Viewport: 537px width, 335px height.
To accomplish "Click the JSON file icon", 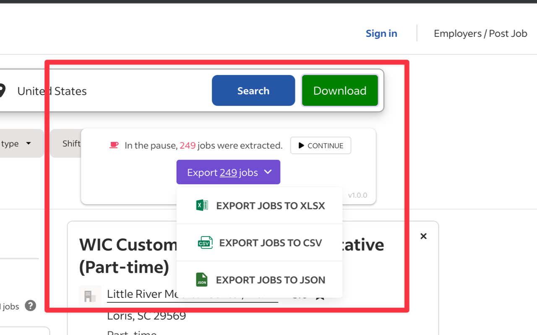I will point(202,280).
